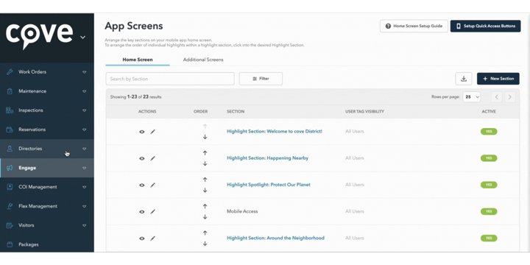The width and height of the screenshot is (530, 265).
Task: Click the Packages box icon
Action: (x=10, y=244)
